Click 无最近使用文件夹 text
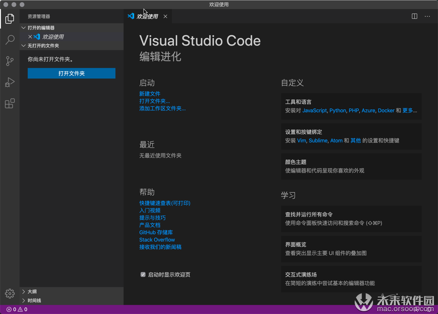Screen dimensions: 438x314 coord(160,155)
